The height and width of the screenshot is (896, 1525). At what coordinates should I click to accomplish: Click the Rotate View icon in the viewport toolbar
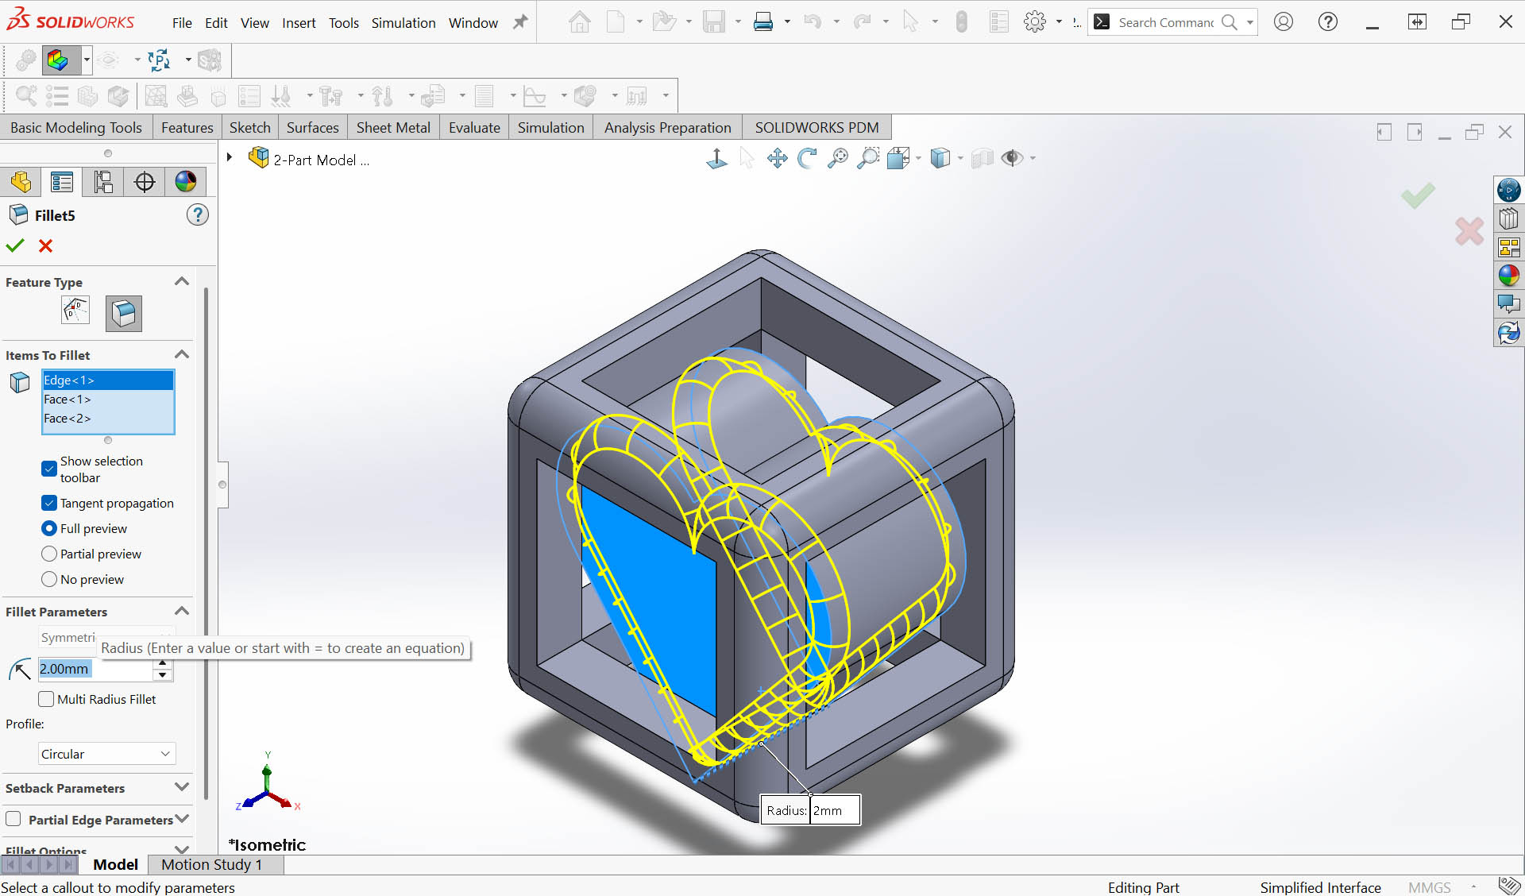pos(807,158)
